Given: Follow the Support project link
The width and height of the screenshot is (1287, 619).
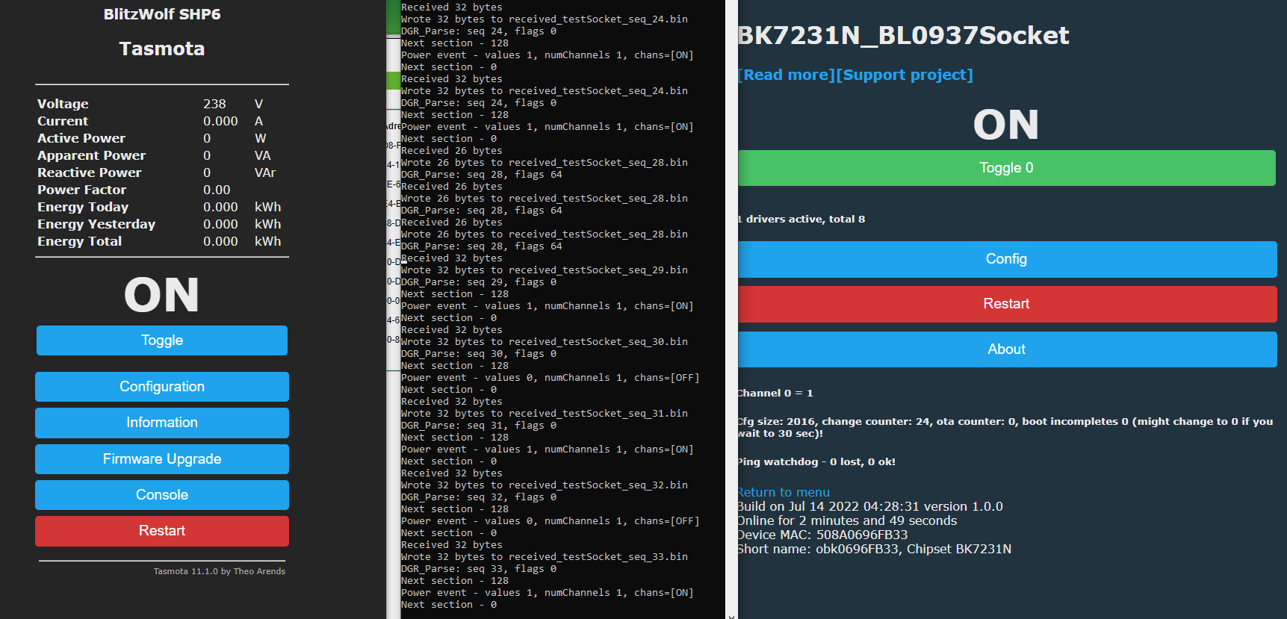Looking at the screenshot, I should point(905,75).
